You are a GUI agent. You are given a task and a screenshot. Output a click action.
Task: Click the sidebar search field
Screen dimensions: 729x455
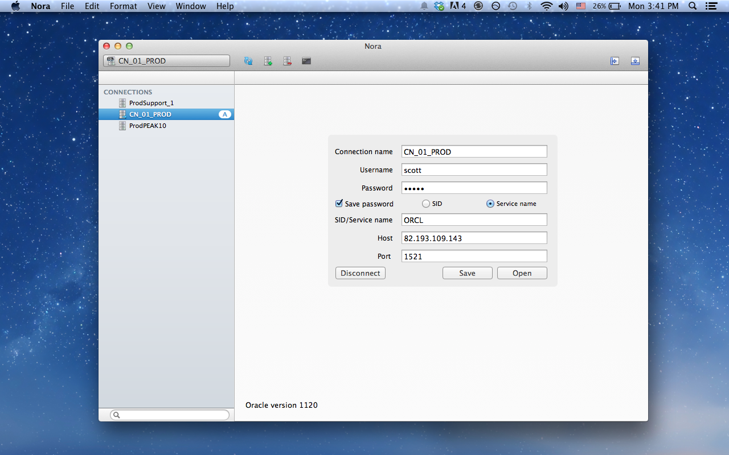click(x=170, y=415)
